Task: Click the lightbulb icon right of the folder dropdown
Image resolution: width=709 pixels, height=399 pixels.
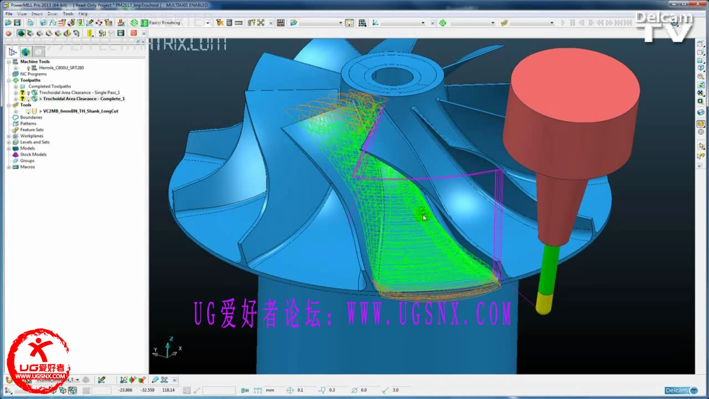Action: [350, 23]
